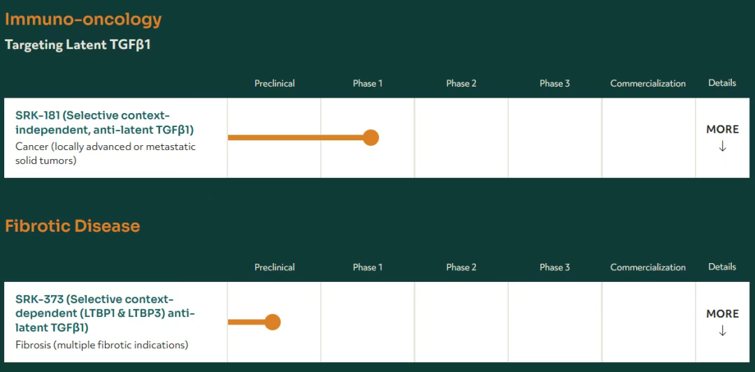
Task: Click the Cancer solid tumors indication text
Action: pos(106,154)
